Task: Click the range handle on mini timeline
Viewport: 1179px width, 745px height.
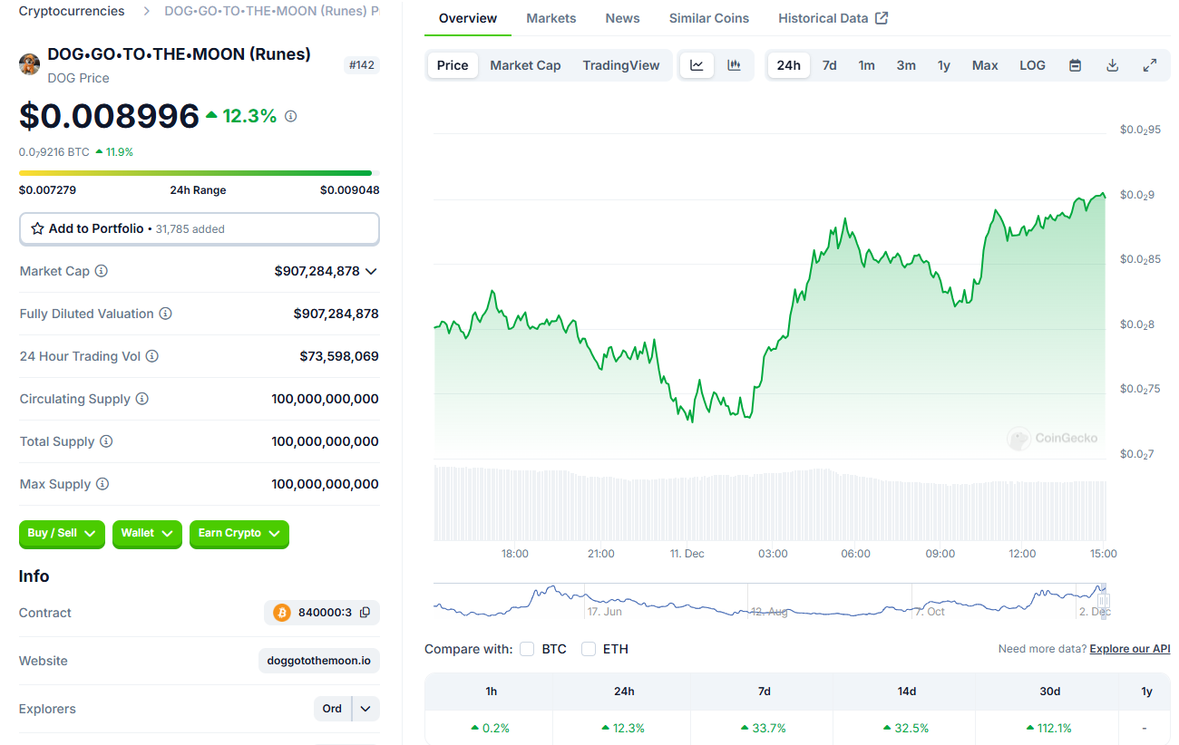Action: 1104,599
